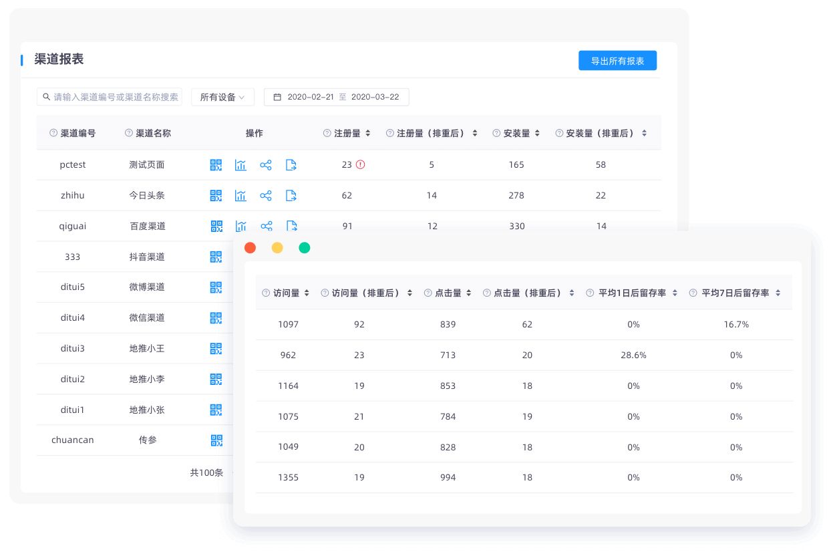Click the yellow window minimize dot
This screenshot has width=831, height=560.
point(277,248)
